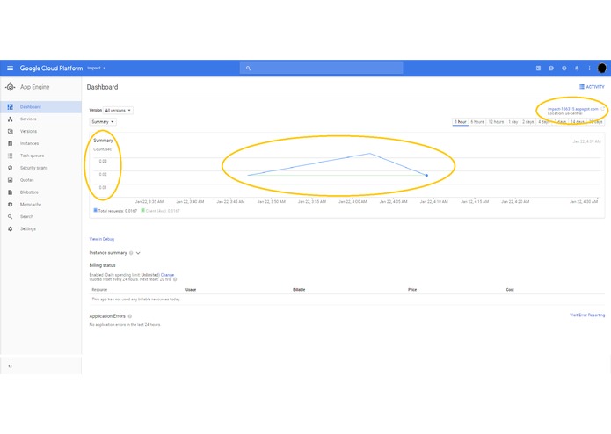Click the Settings gear sidebar icon
This screenshot has height=434, width=611.
pos(11,229)
